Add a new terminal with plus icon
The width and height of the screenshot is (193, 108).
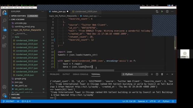tap(152, 74)
